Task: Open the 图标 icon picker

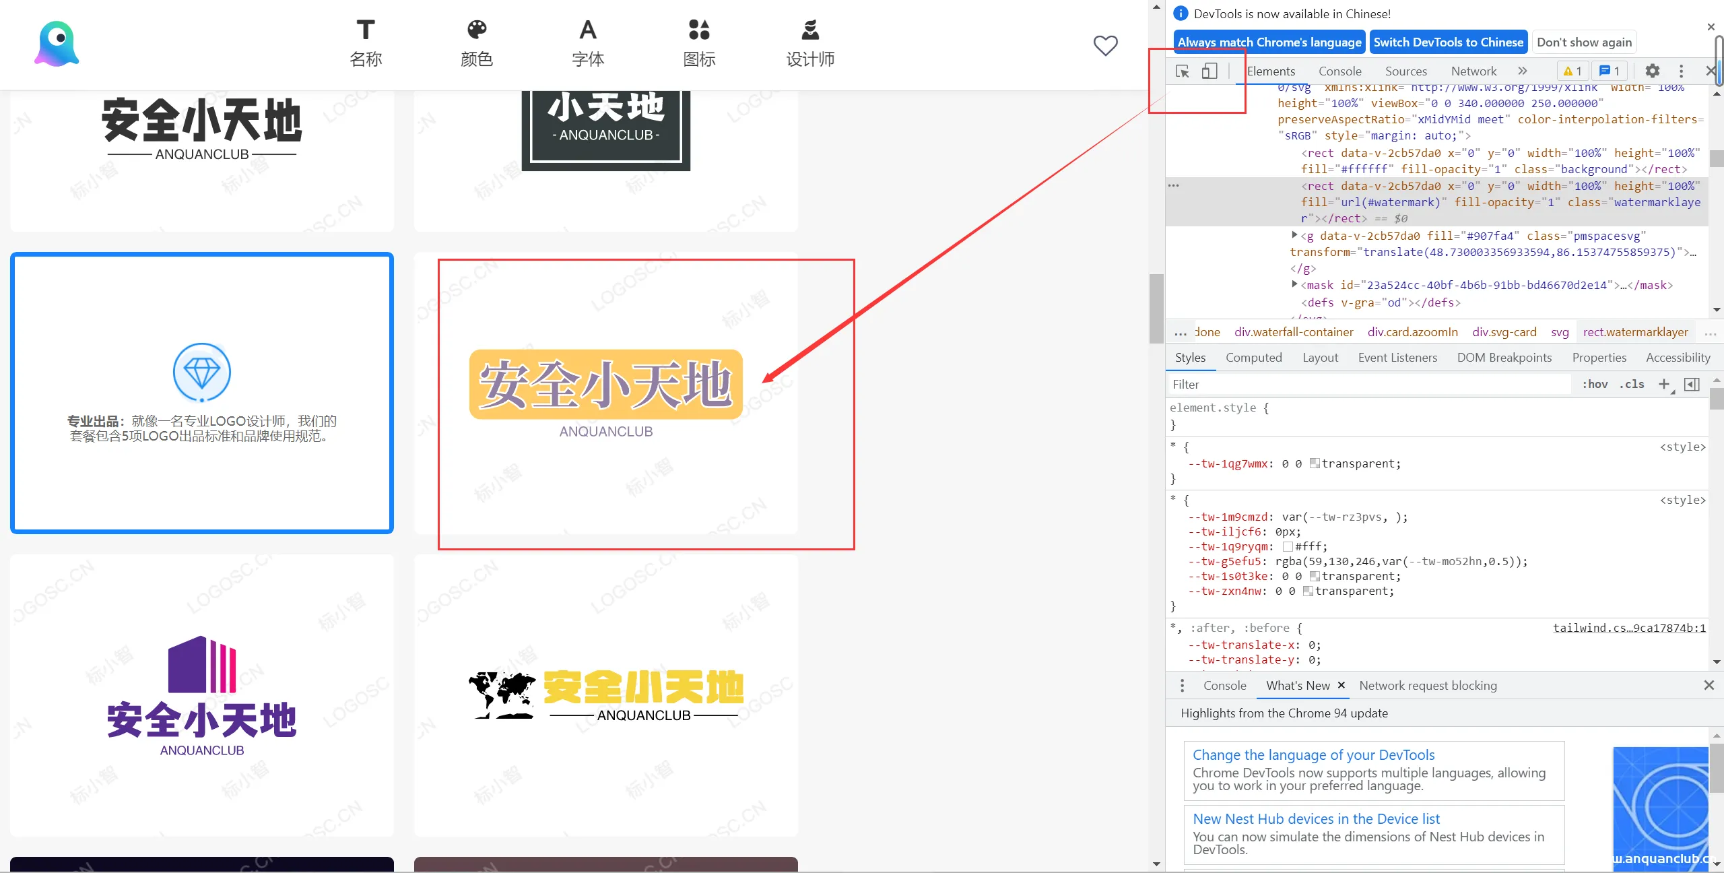Action: (698, 30)
